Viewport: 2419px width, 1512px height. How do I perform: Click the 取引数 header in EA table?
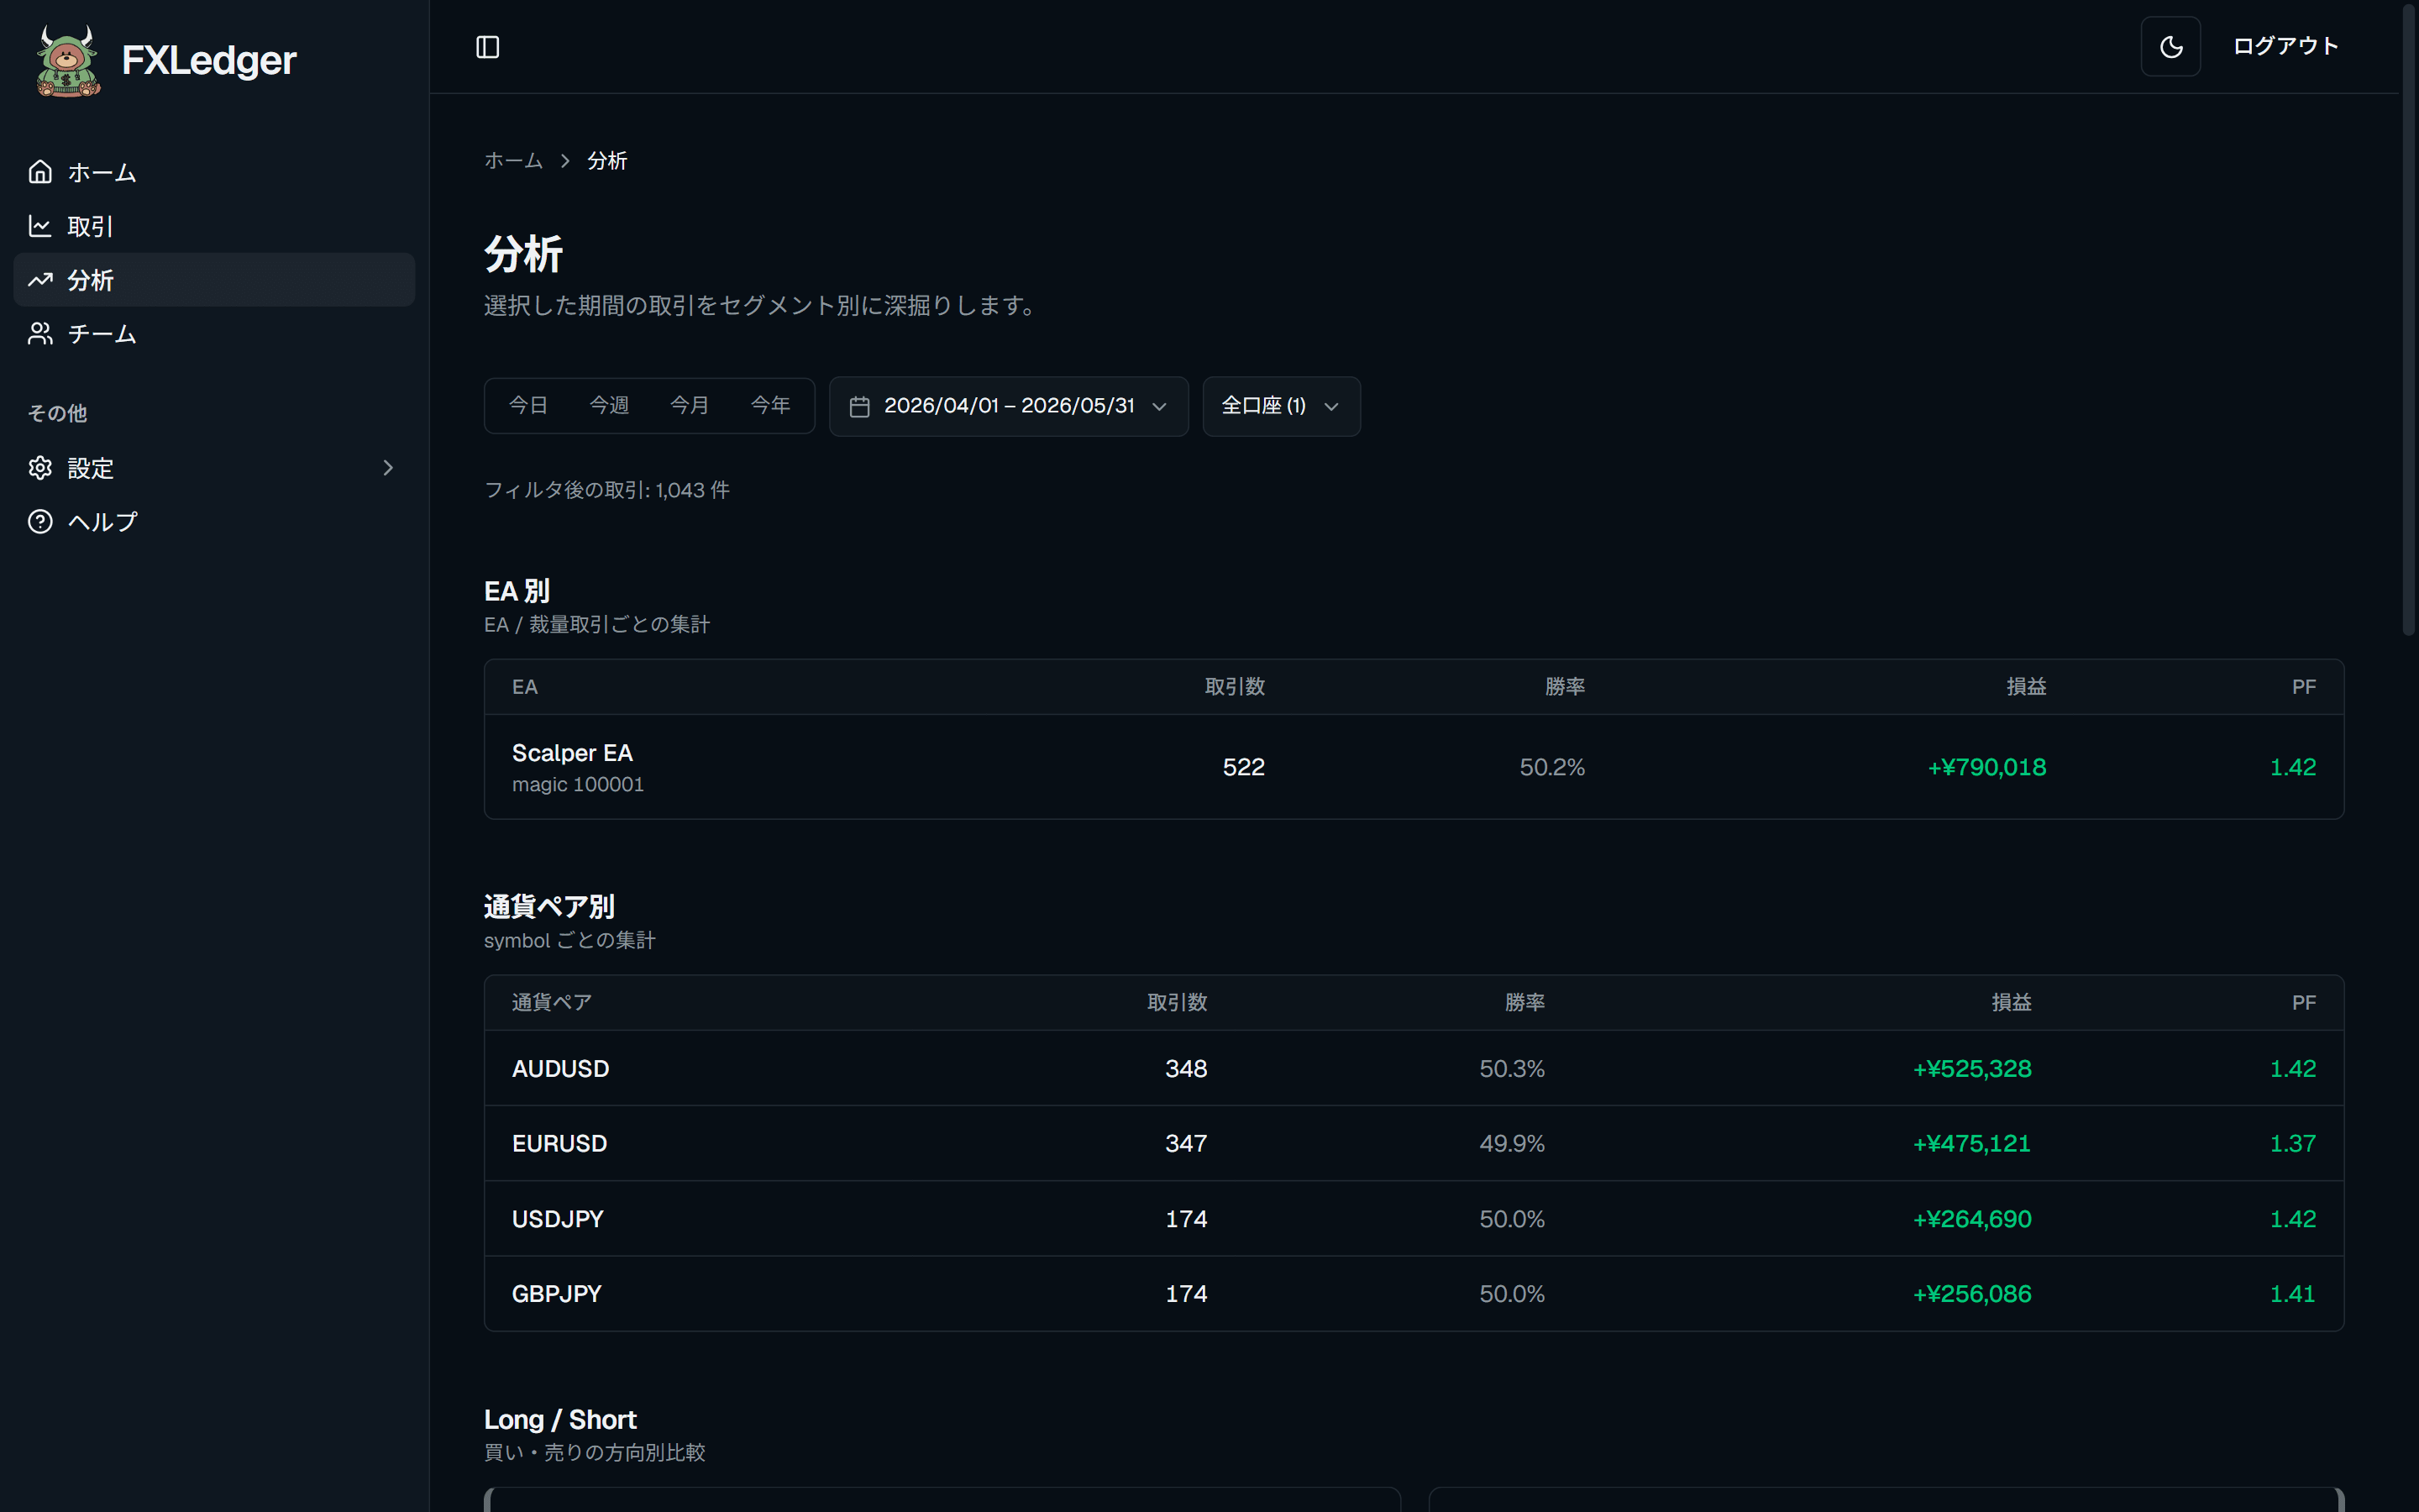pos(1235,687)
